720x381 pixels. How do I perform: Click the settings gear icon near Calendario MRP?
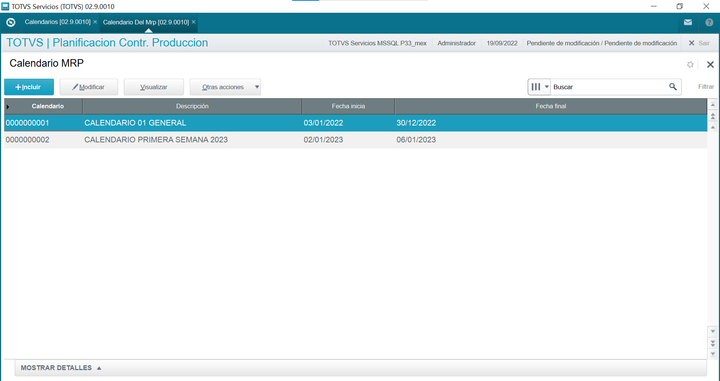pyautogui.click(x=690, y=64)
